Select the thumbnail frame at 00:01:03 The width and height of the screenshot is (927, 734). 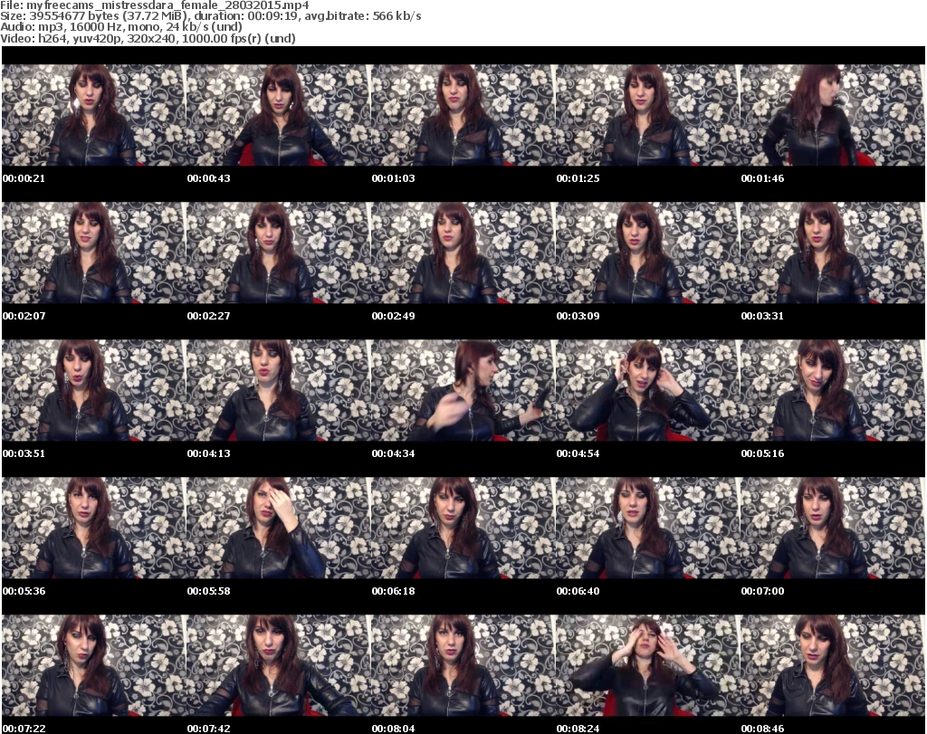click(463, 115)
